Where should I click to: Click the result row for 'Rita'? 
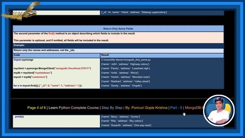(x=122, y=121)
